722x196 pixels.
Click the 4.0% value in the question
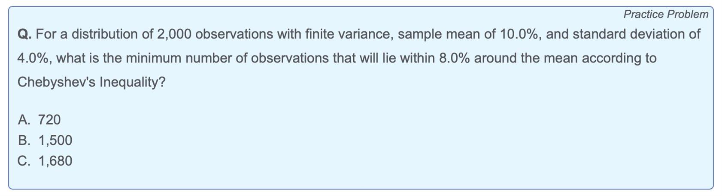32,58
